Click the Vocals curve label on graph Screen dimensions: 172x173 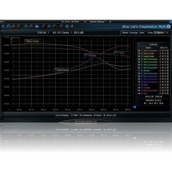tap(92, 56)
